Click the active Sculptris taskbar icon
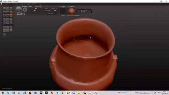169x95 pixels. (68, 93)
